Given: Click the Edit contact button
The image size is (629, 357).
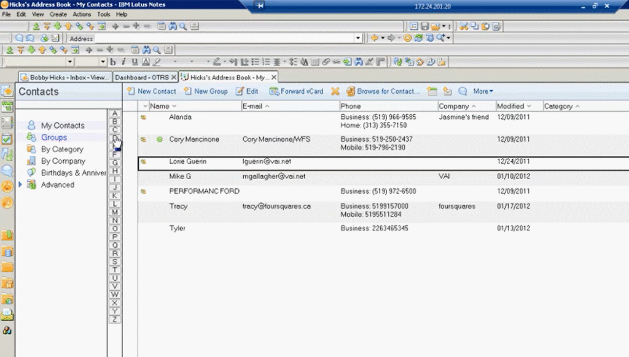Looking at the screenshot, I should [x=247, y=91].
